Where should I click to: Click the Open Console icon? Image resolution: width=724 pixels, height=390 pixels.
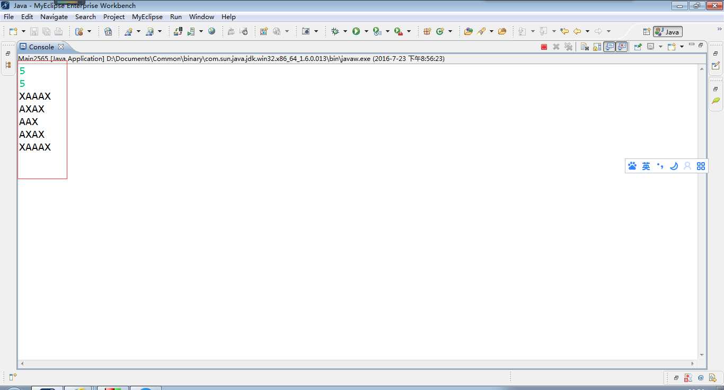coord(671,47)
